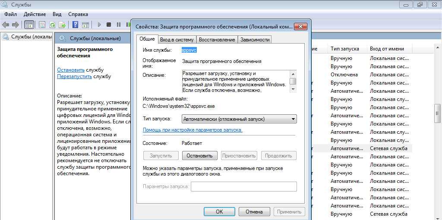
Task: Switch to the Общие tab
Action: [x=147, y=39]
